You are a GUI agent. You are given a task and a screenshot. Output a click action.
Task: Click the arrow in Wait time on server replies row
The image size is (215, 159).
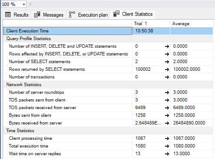point(167,154)
